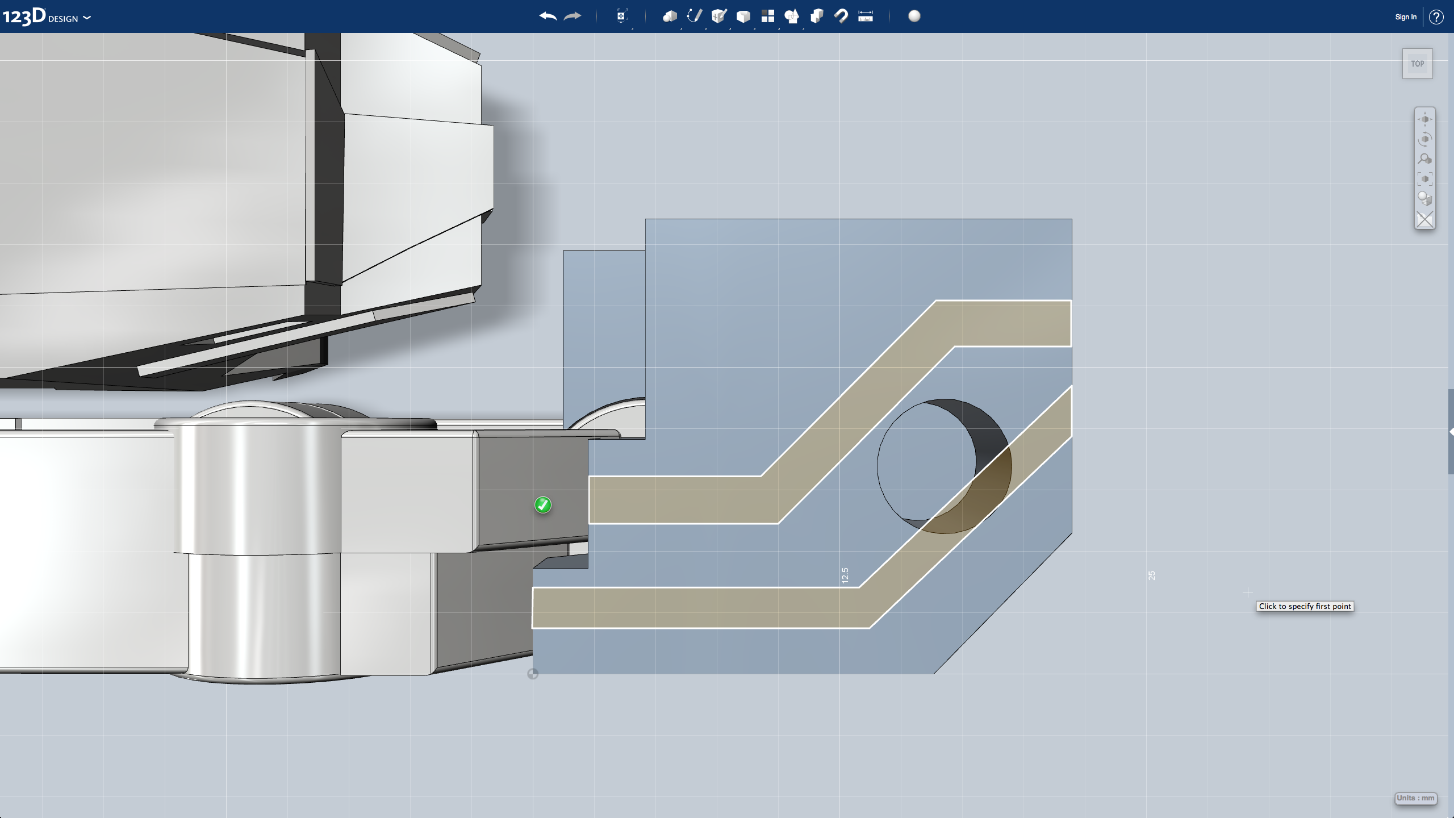Image resolution: width=1454 pixels, height=818 pixels.
Task: Toggle Fit view framing icon
Action: [1426, 178]
